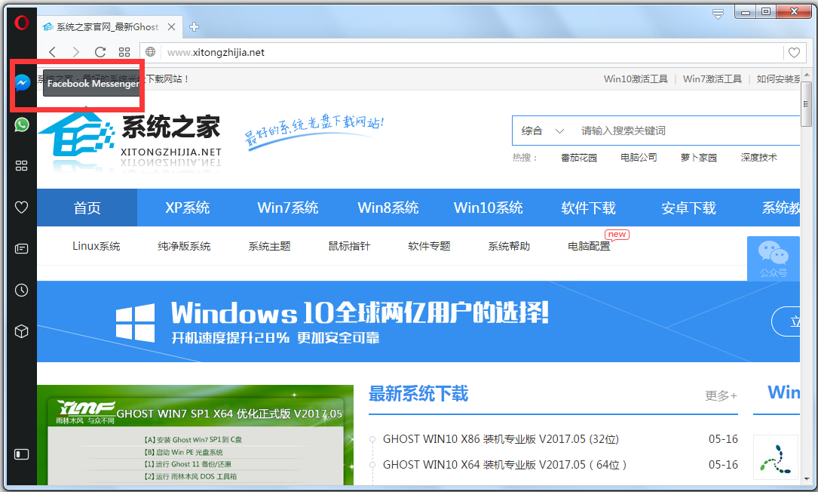Screen dimensions: 818x492
Task: Click the Windows 10 promotional banner
Action: pyautogui.click(x=418, y=321)
